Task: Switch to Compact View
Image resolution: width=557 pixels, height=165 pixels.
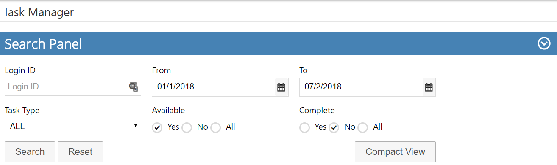Action: click(395, 152)
